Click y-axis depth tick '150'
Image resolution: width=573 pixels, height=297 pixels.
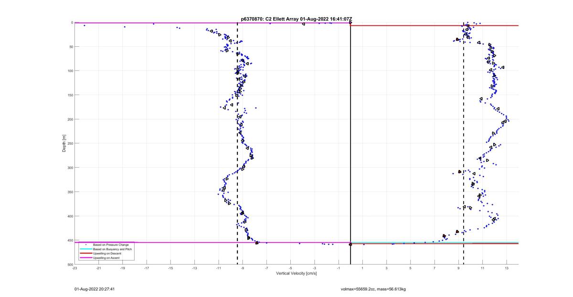(x=69, y=95)
